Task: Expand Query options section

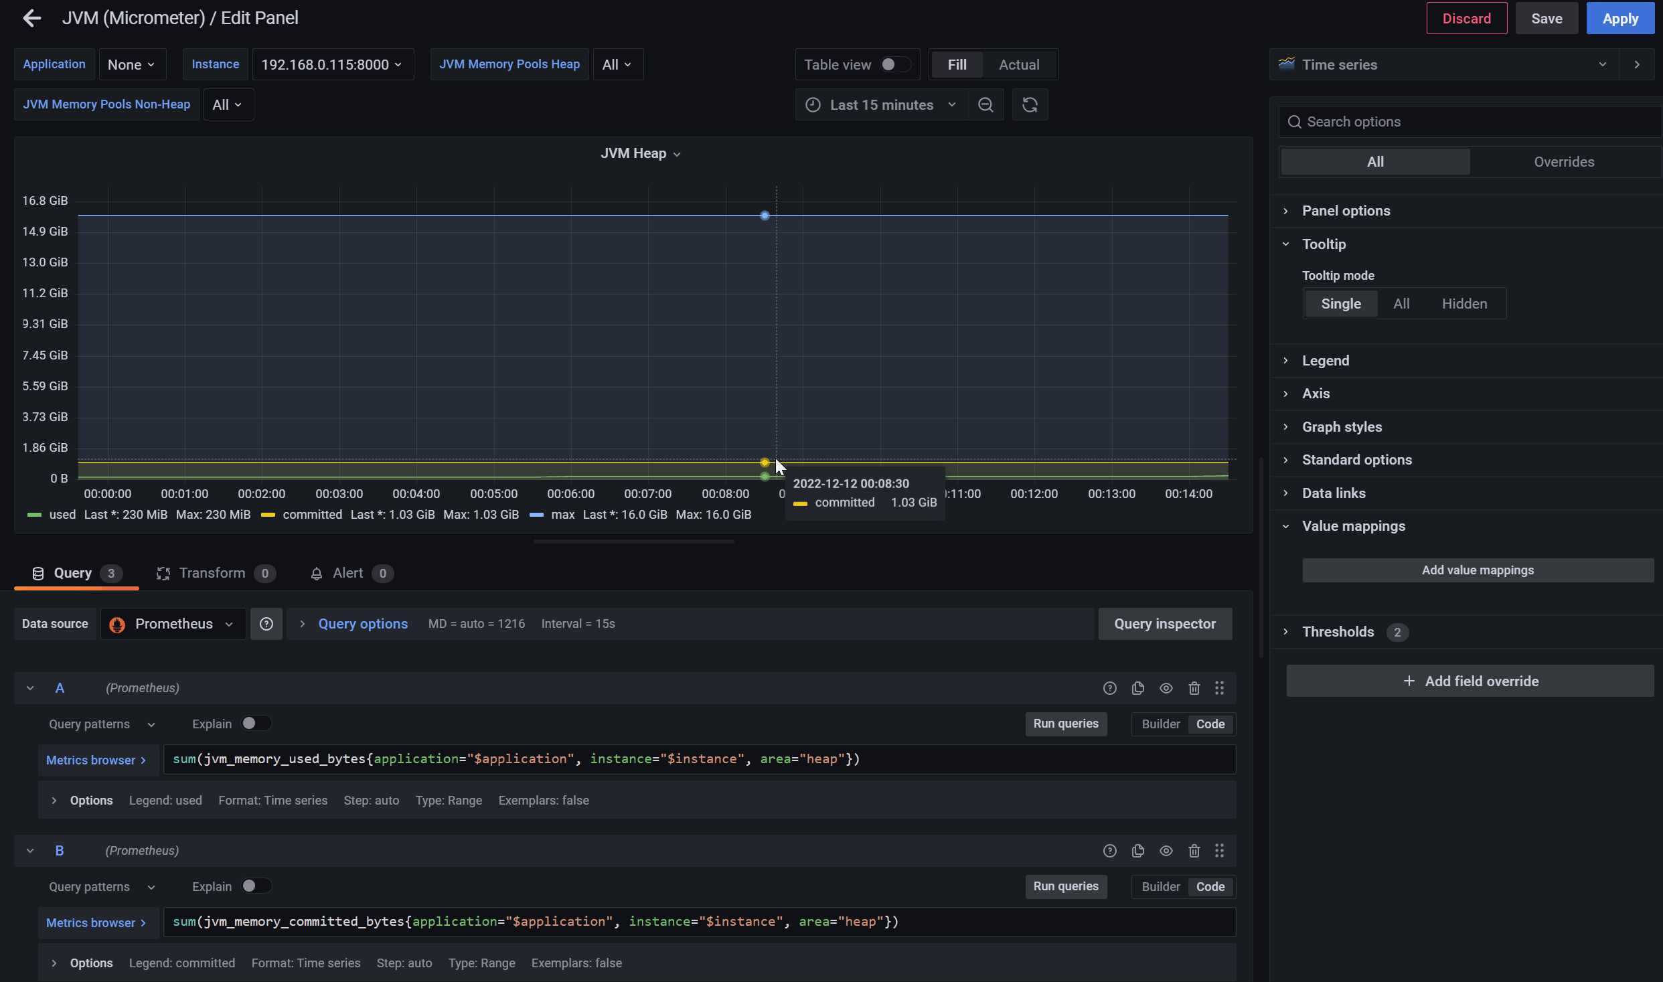Action: click(x=363, y=624)
